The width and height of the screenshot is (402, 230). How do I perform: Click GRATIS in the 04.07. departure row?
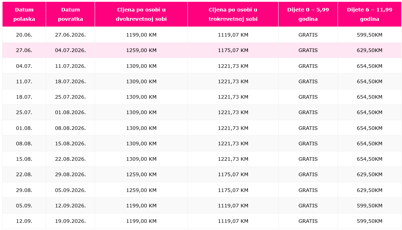pos(308,66)
